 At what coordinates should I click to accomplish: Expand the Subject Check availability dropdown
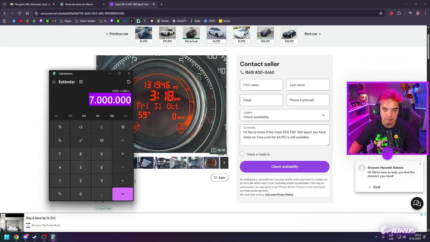point(285,115)
